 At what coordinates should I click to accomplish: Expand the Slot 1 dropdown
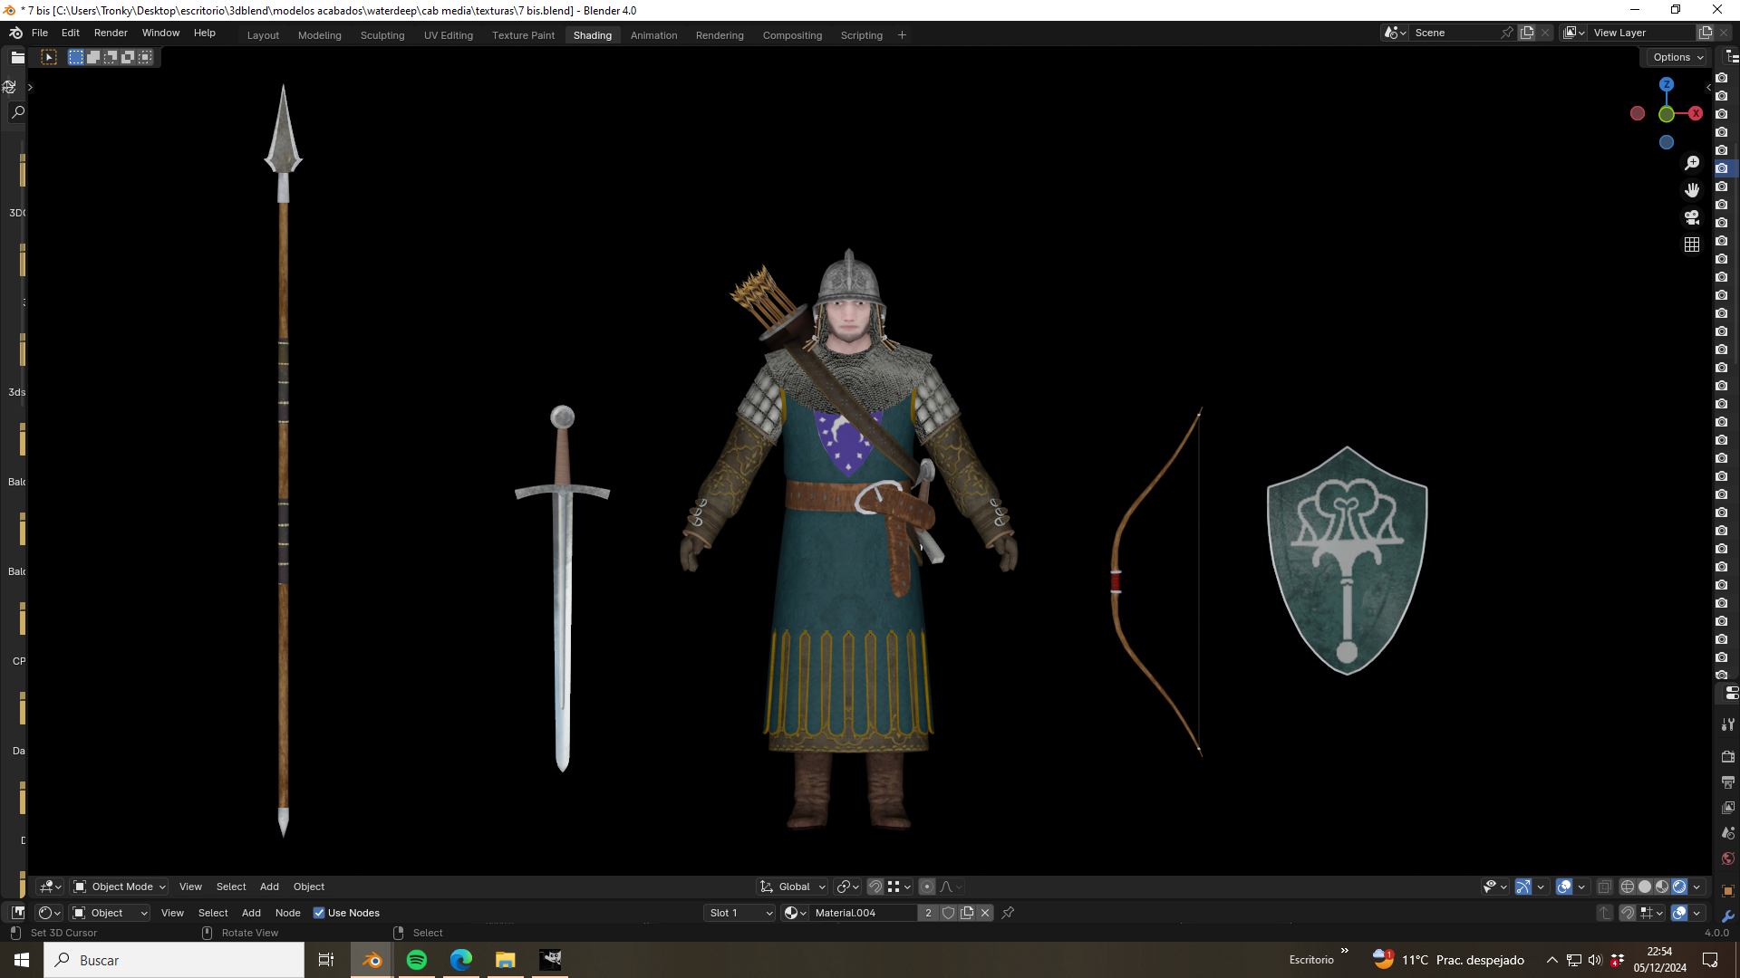click(739, 913)
